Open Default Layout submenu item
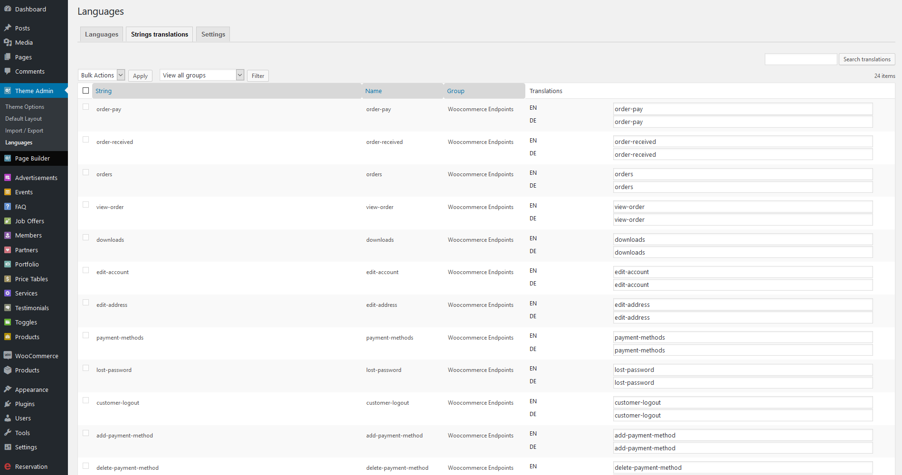Screen dimensions: 902x475 (23, 119)
